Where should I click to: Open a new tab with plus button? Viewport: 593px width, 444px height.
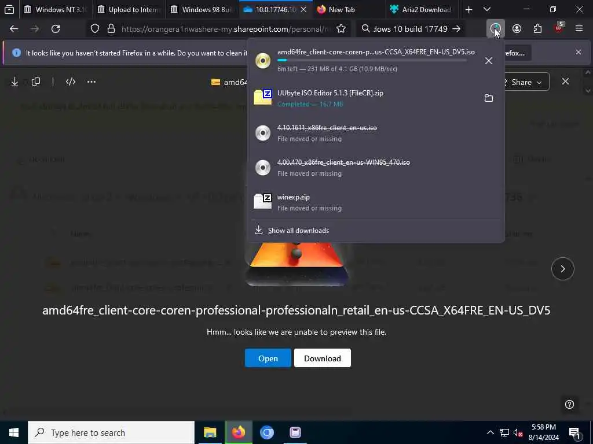point(468,9)
